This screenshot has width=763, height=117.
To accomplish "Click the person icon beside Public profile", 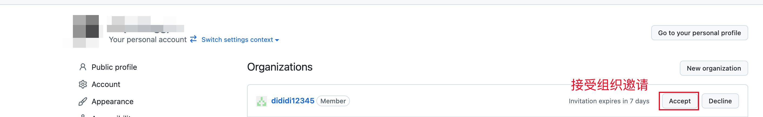I will coord(83,67).
